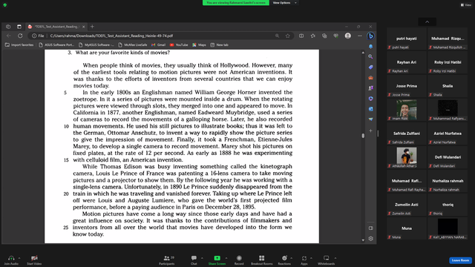Select Defi Wulandari participant tile

click(448, 157)
